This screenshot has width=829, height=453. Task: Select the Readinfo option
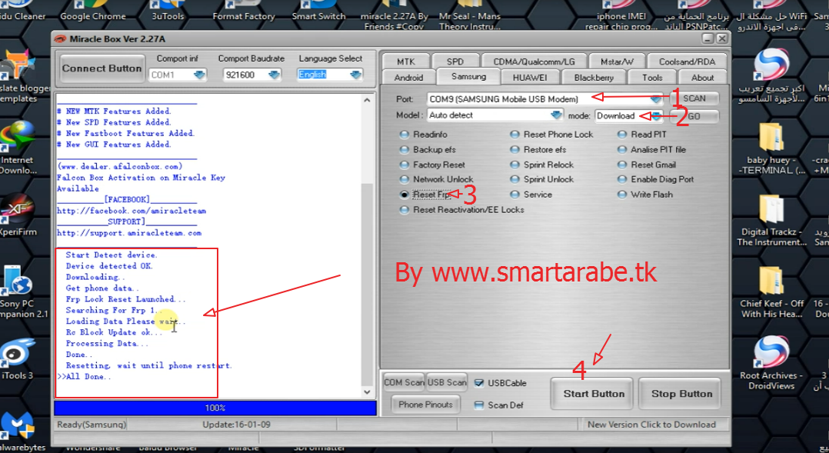[x=404, y=135]
